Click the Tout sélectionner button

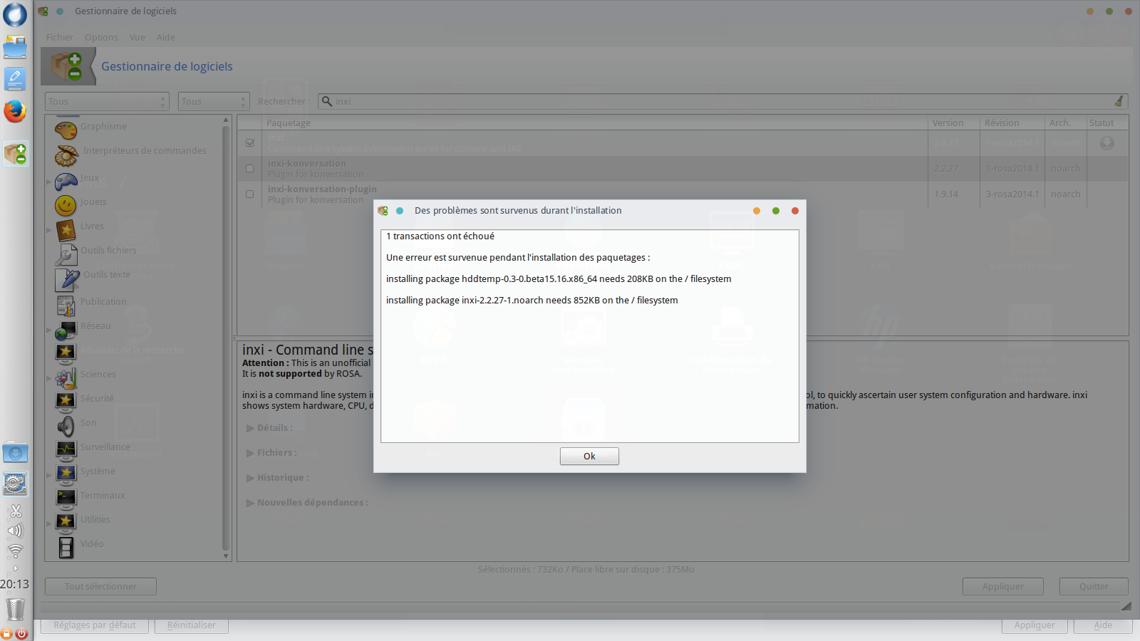[100, 587]
